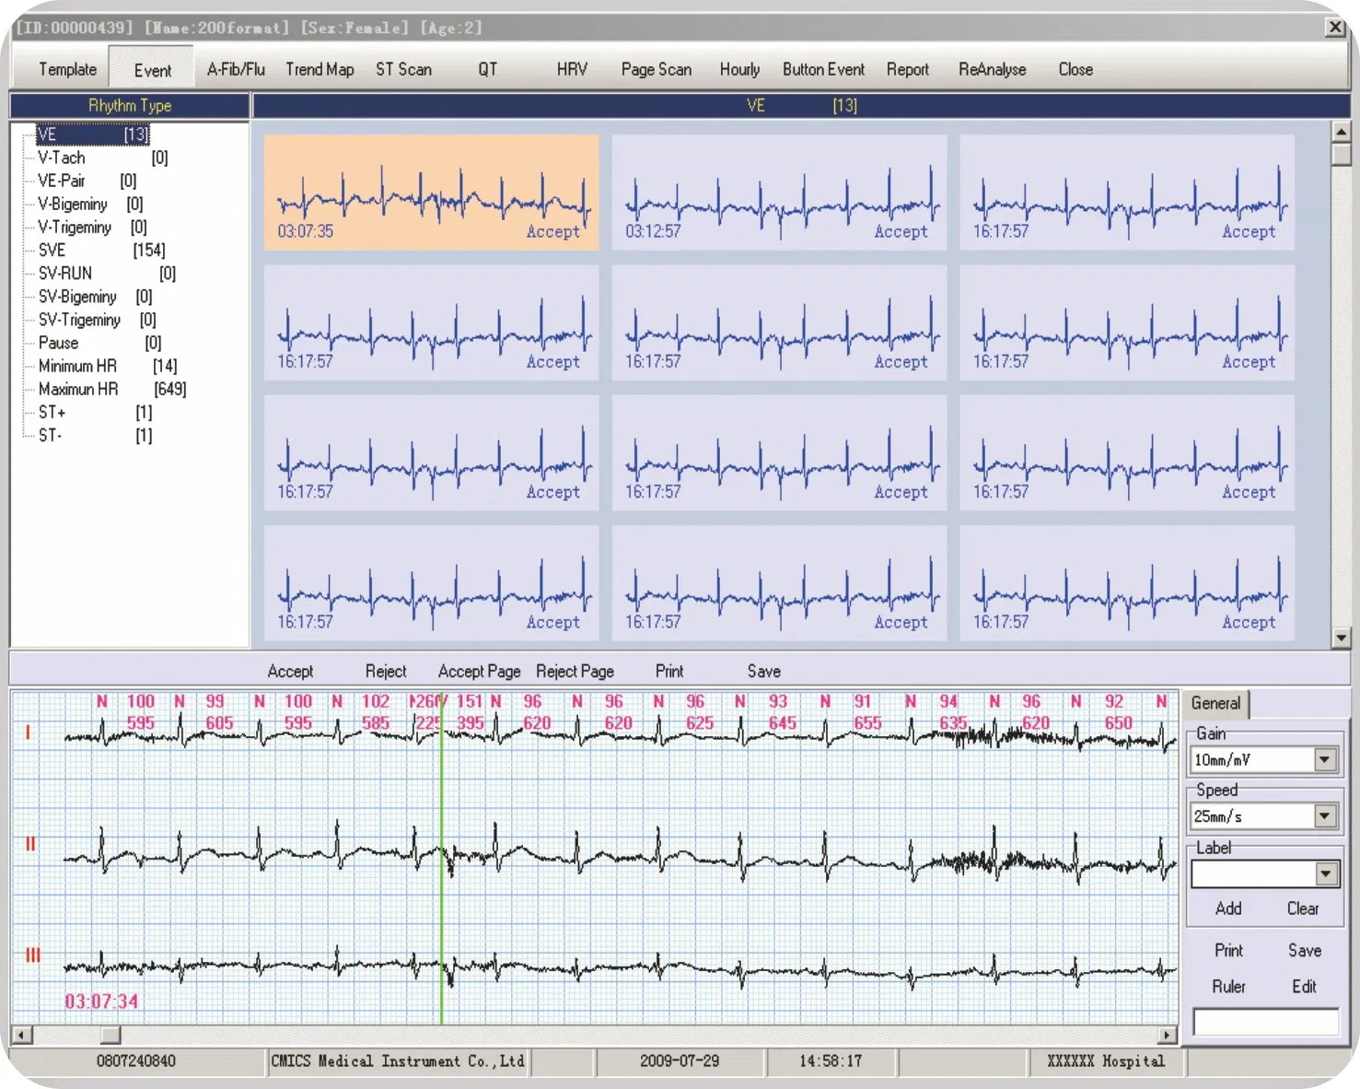Open the ST Scan tab
Screen dimensions: 1360x1089
pos(403,69)
